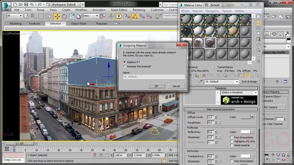This screenshot has width=294, height=165.
Task: Click the Refraction color swatch
Action: coord(245,156)
